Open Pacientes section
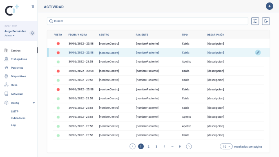279x157 pixels. point(17,67)
